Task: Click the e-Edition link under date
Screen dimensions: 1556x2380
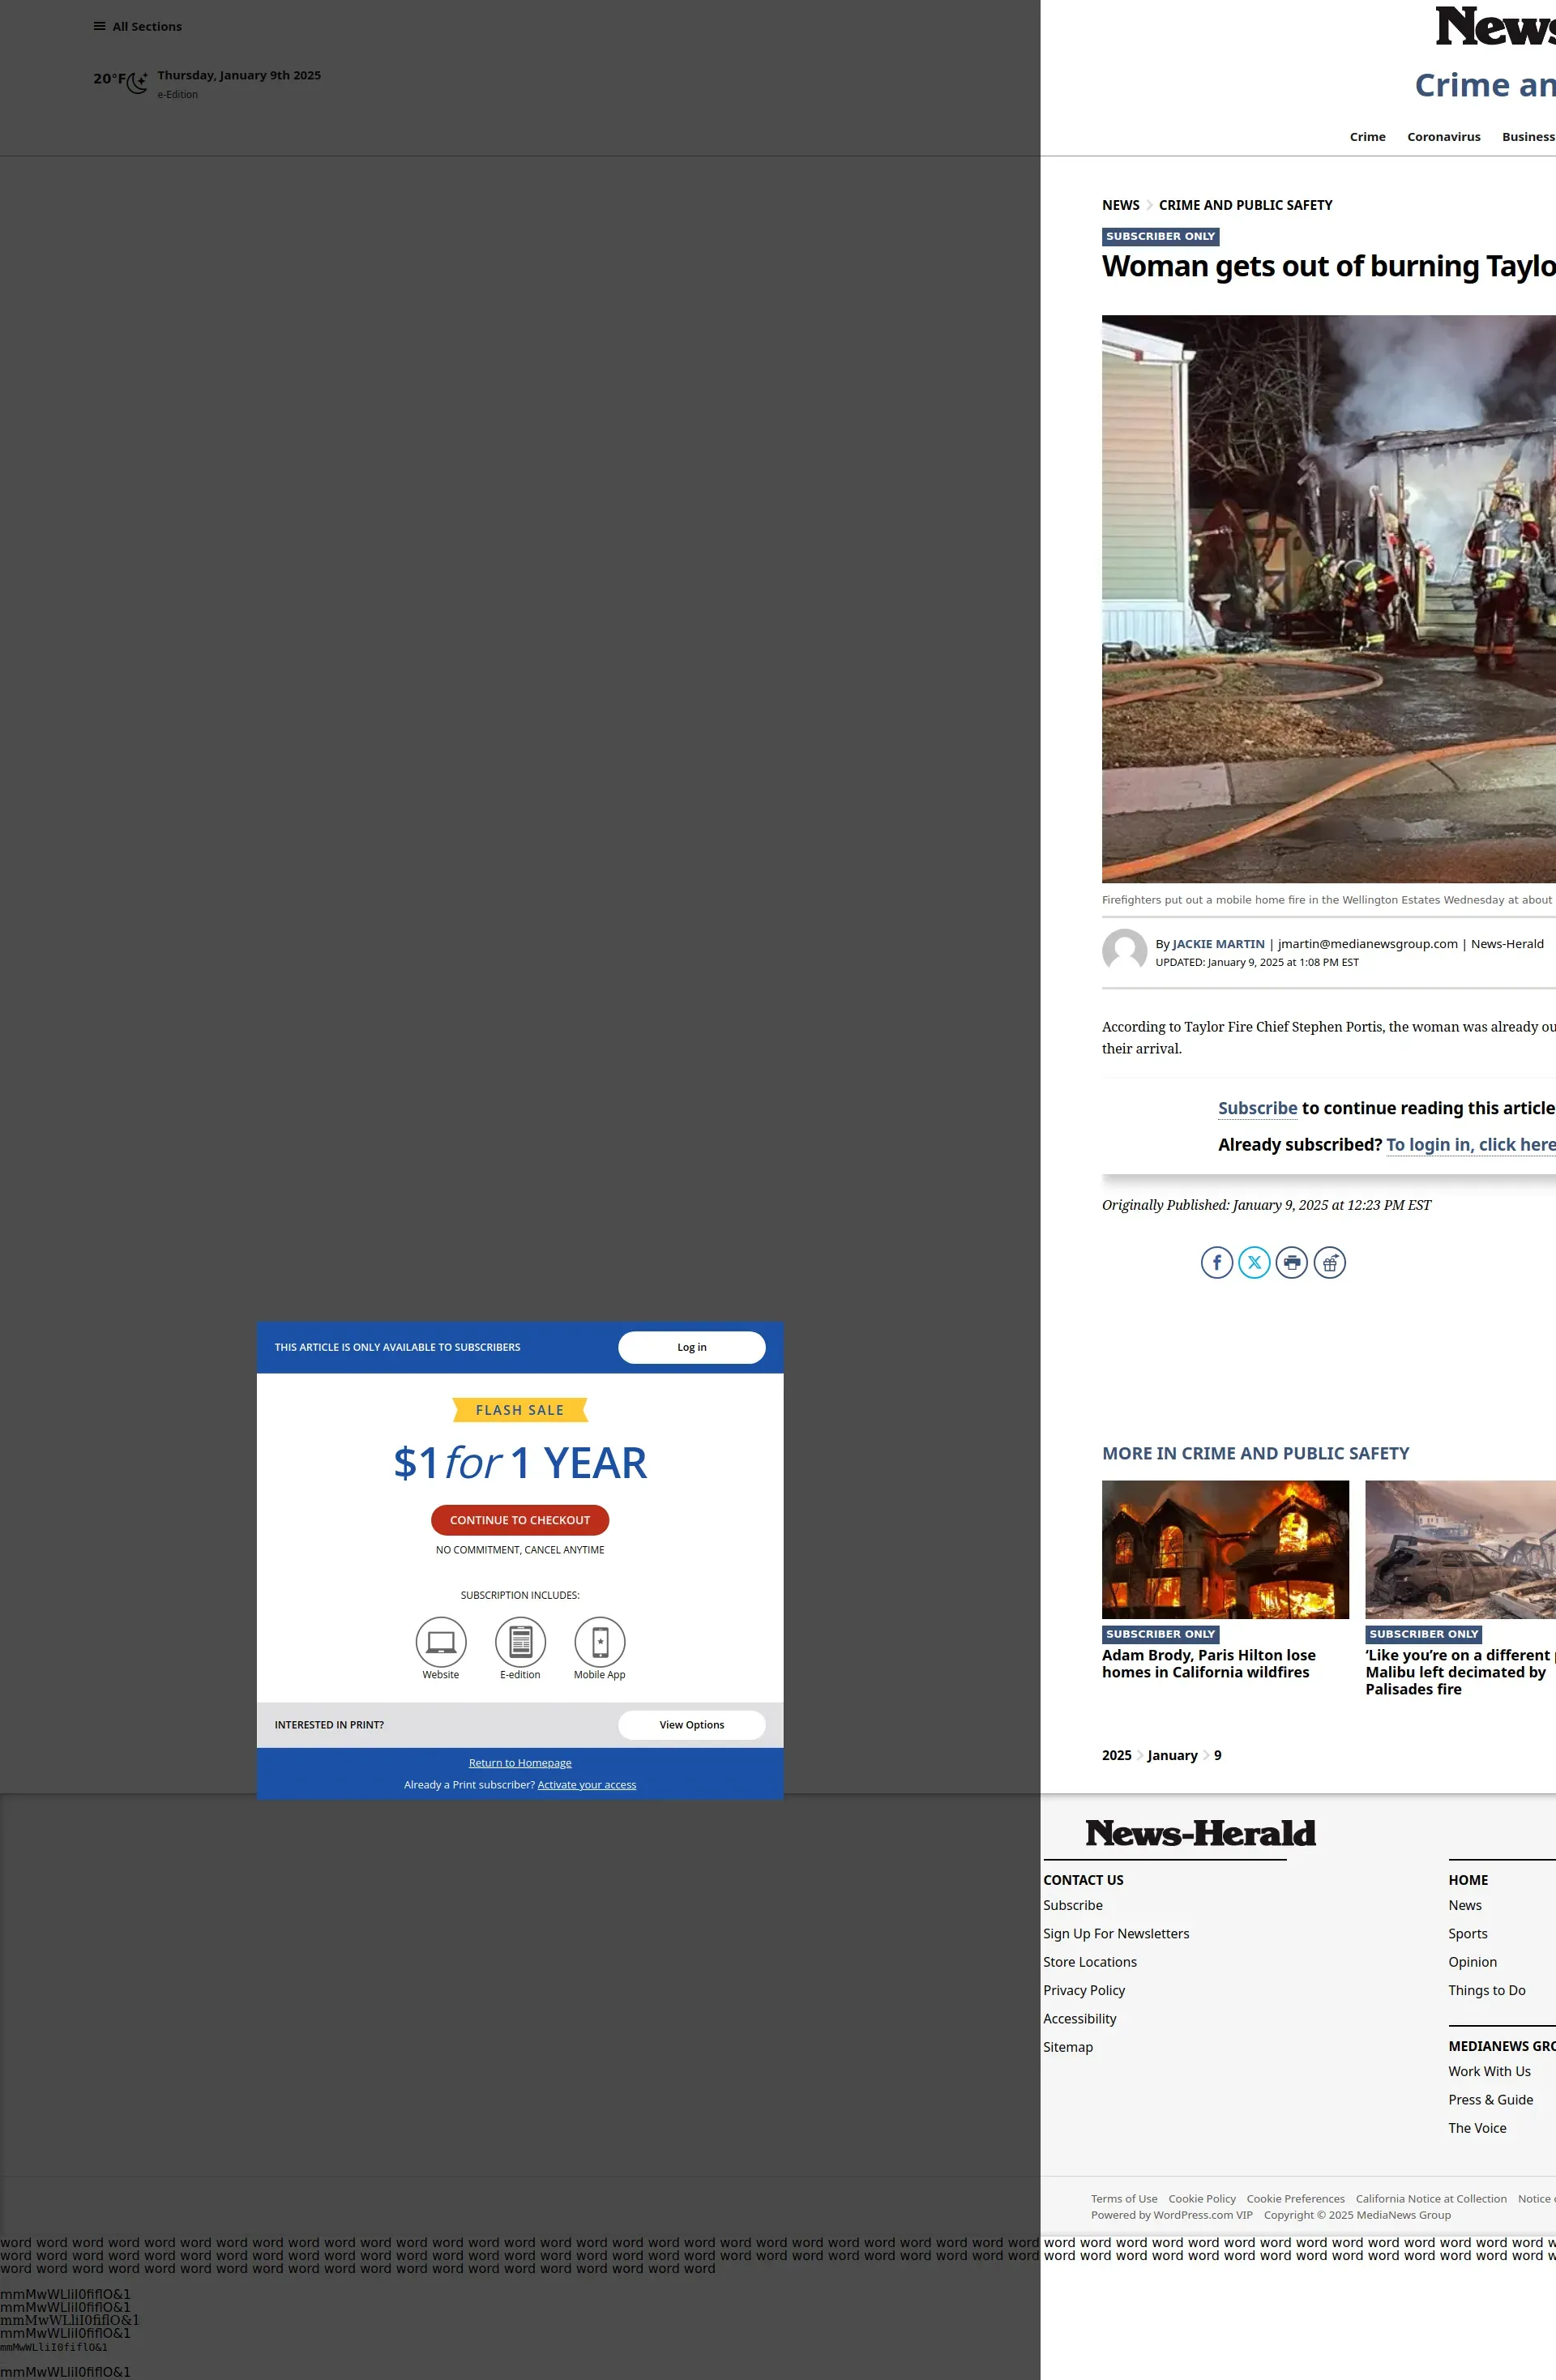Action: click(178, 95)
